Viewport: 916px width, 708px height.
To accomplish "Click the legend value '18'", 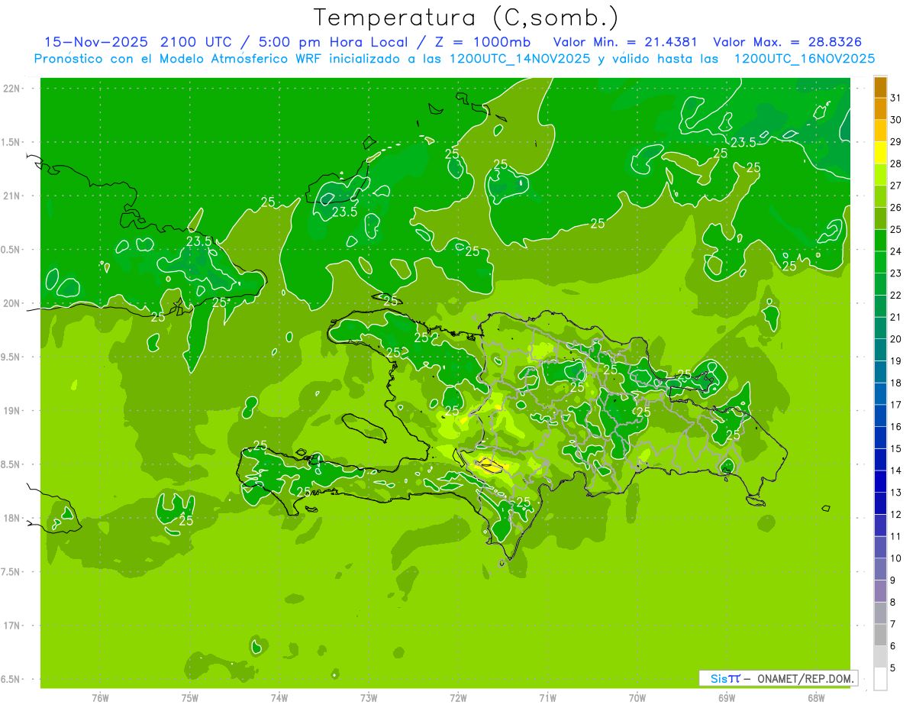I will click(x=896, y=383).
